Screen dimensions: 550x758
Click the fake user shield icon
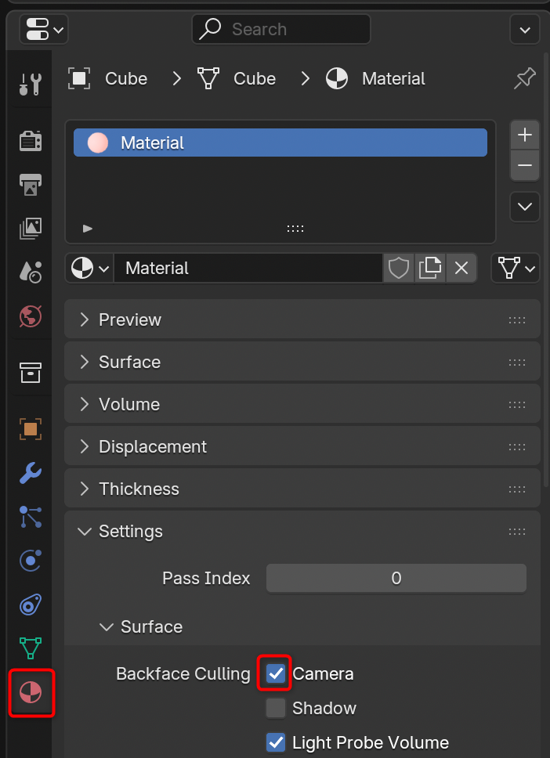pyautogui.click(x=399, y=269)
